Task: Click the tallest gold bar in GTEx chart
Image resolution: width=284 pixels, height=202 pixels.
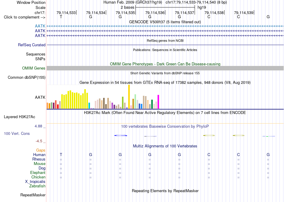Action: (129, 97)
